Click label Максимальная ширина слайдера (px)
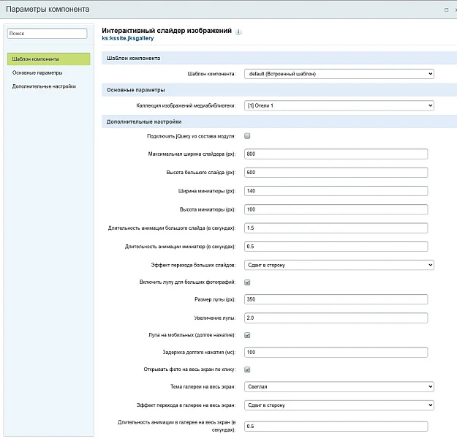 (x=192, y=154)
